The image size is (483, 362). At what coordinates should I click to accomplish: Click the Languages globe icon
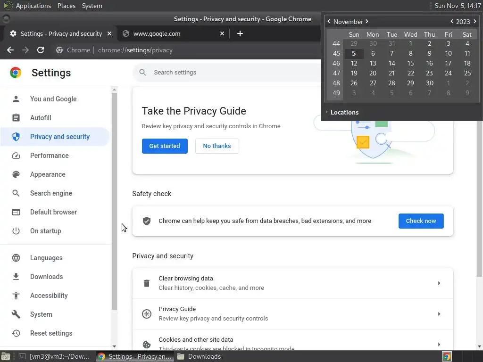[16, 258]
